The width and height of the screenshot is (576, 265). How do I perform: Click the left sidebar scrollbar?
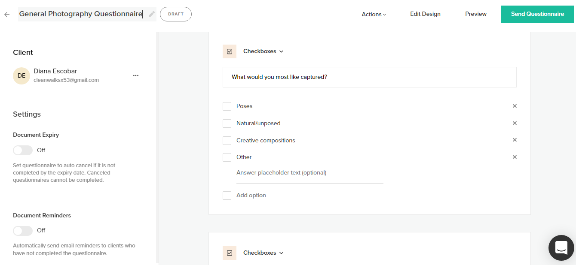(157, 148)
